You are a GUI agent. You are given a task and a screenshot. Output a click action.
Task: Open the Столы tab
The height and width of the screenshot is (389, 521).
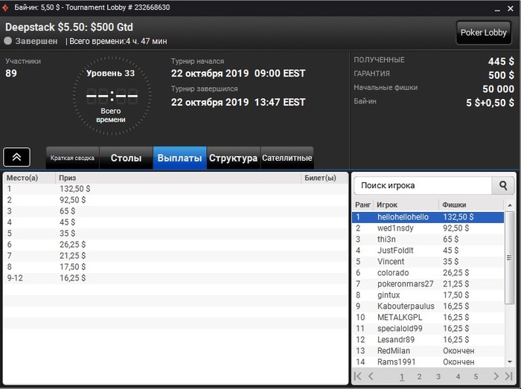click(x=126, y=158)
